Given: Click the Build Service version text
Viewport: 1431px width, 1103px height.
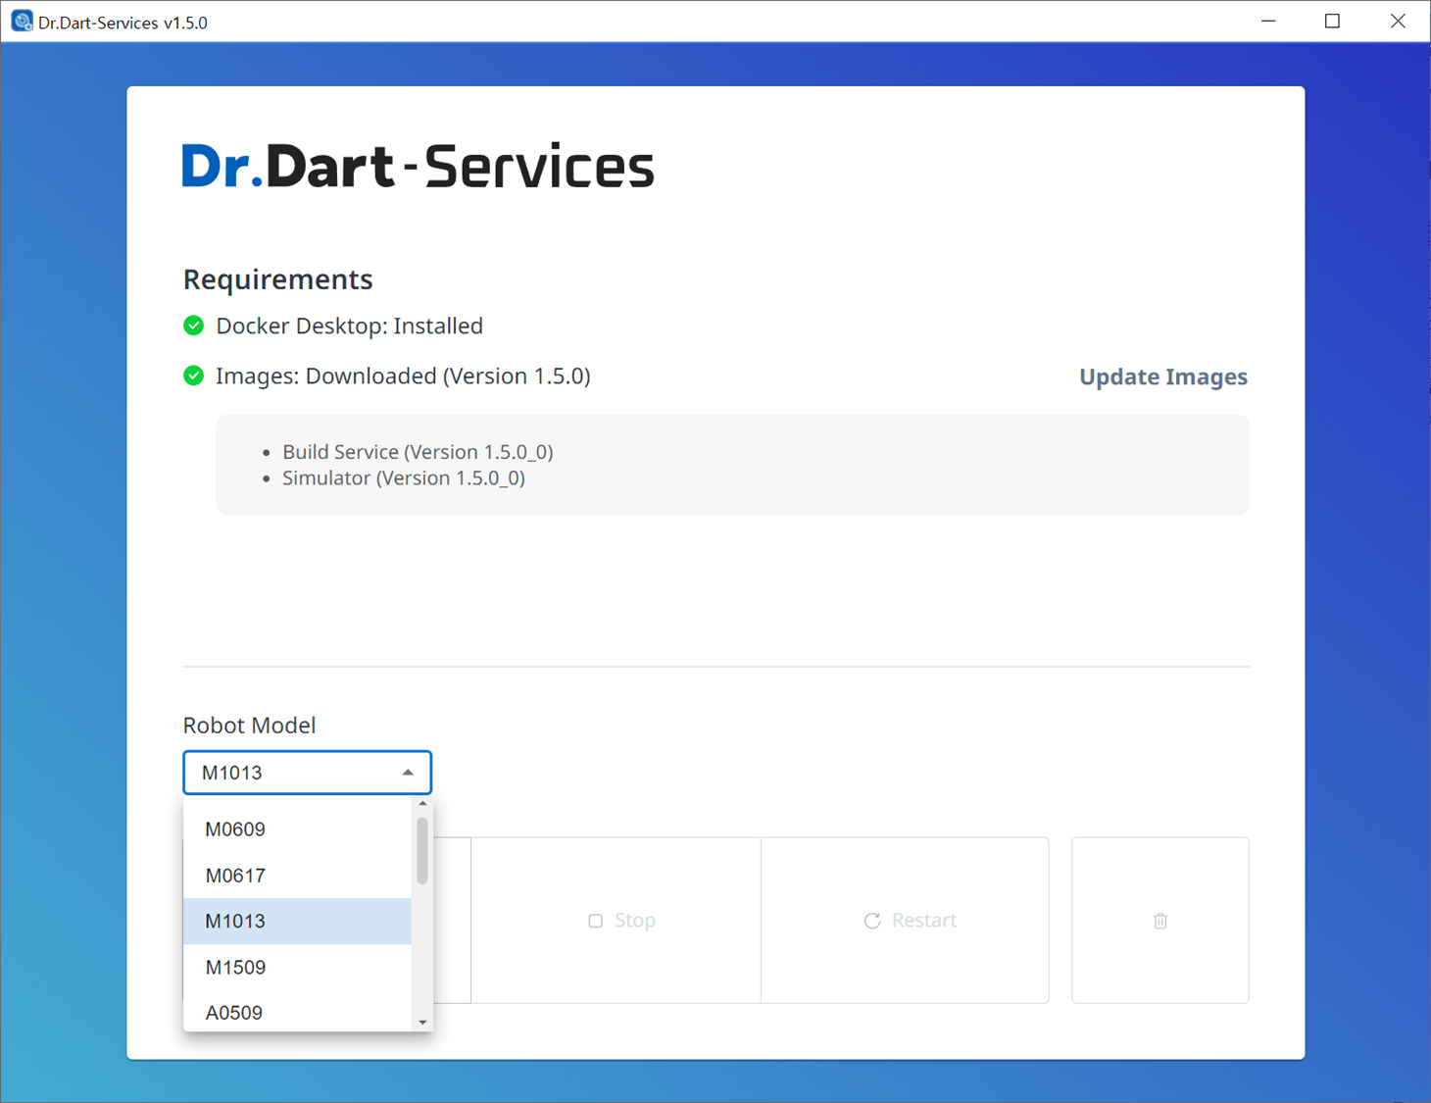Looking at the screenshot, I should pyautogui.click(x=418, y=452).
